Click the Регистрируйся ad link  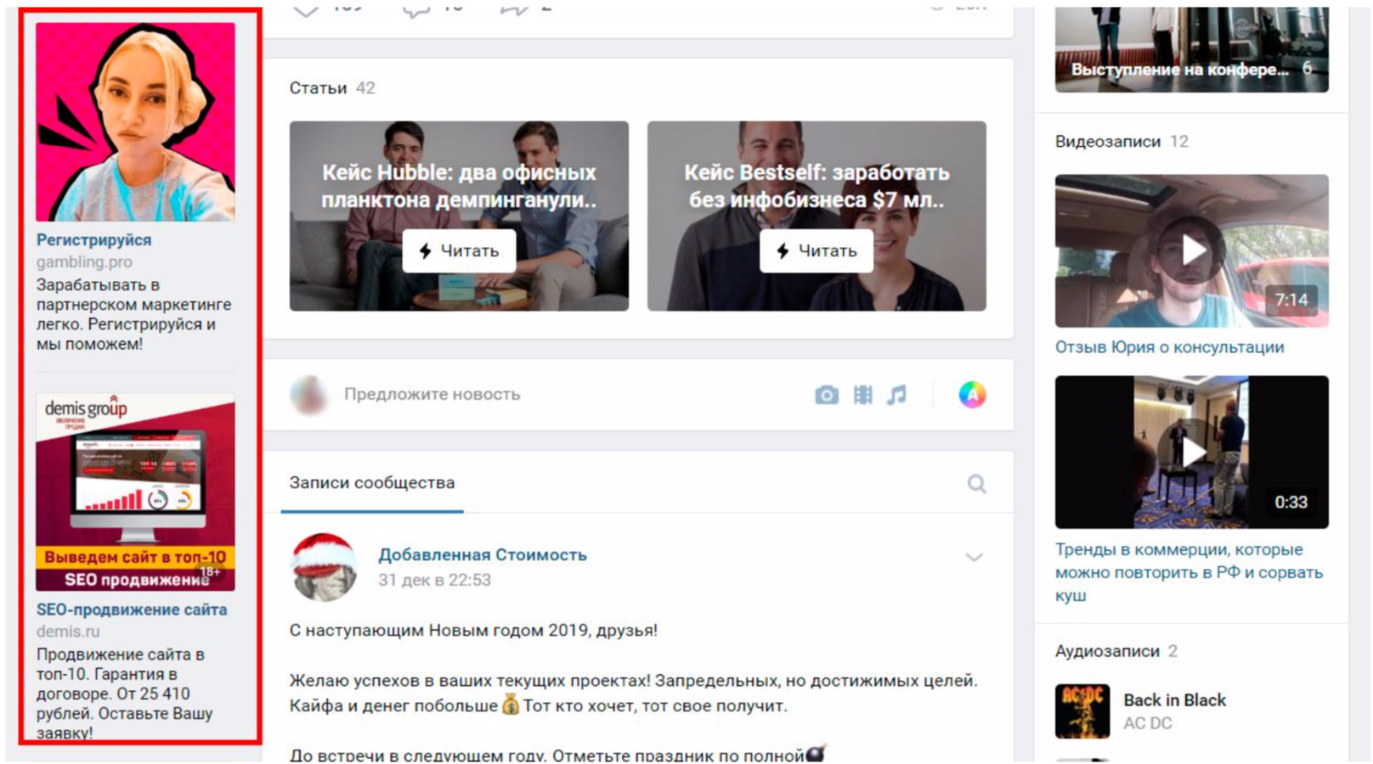[x=93, y=240]
